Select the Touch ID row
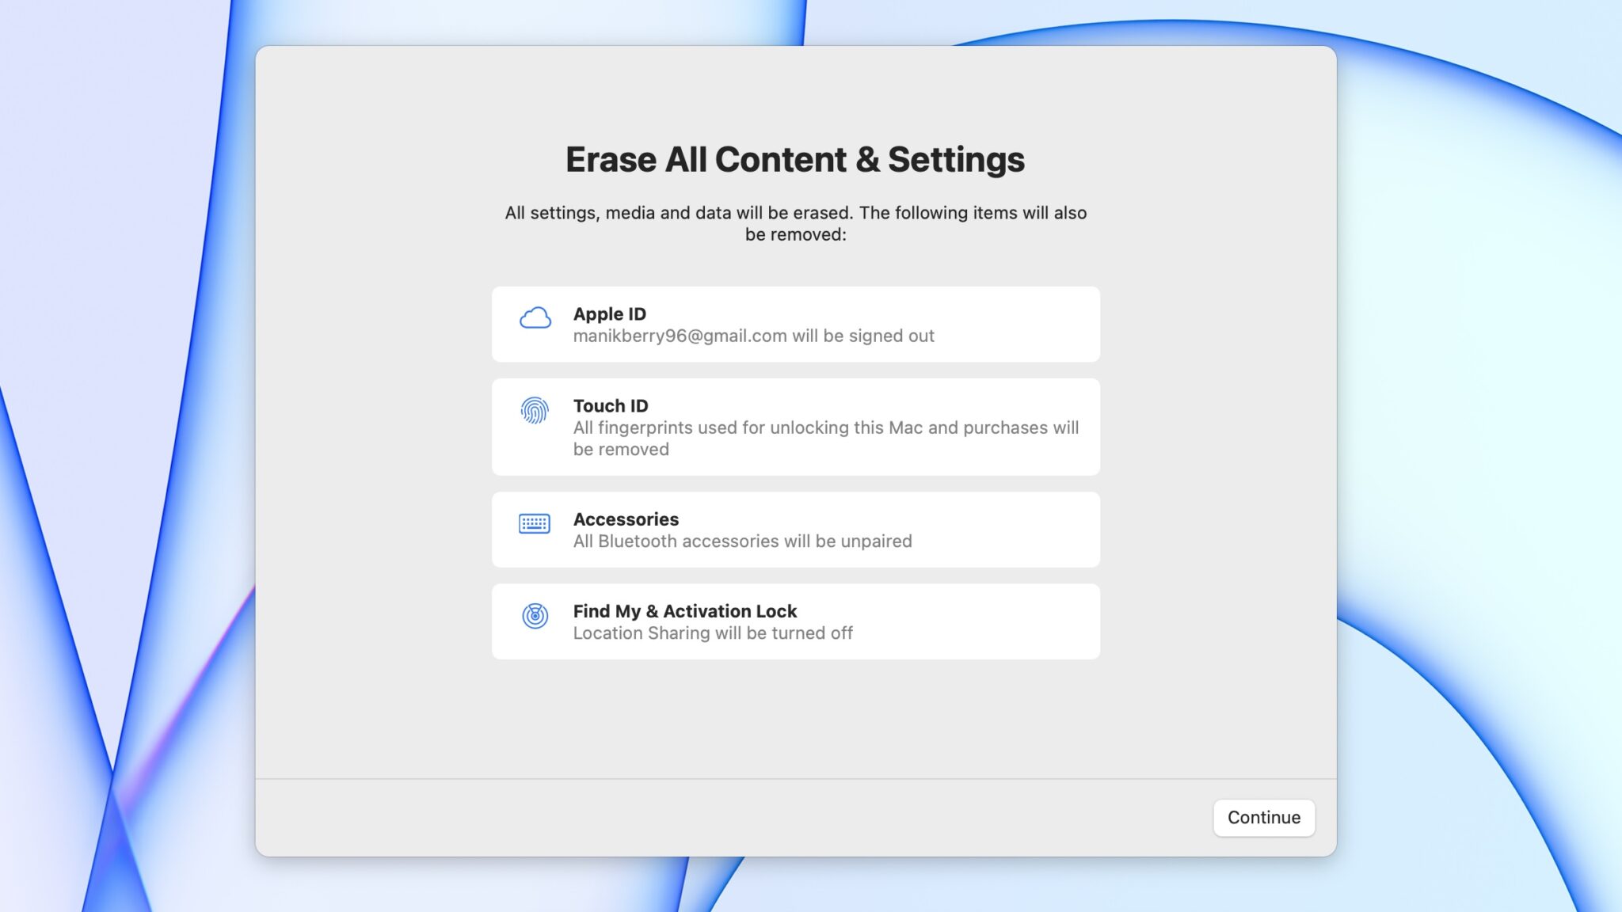 click(795, 427)
